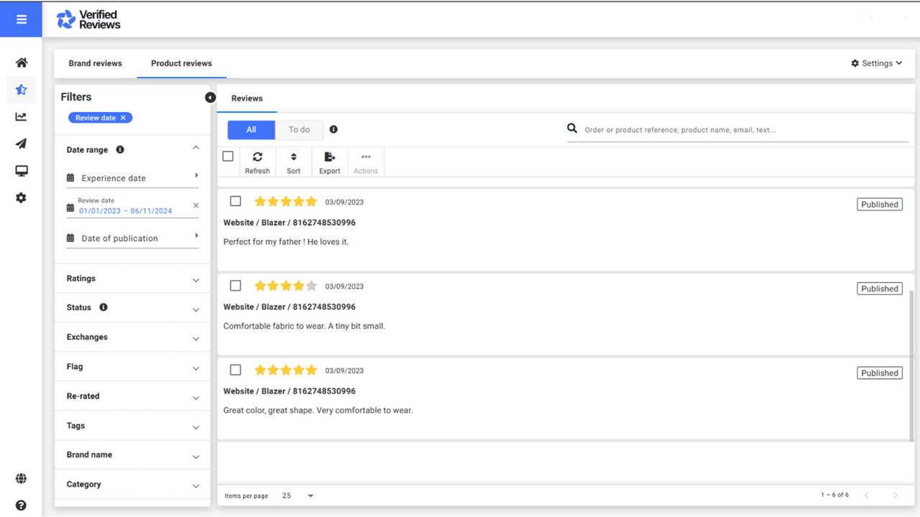This screenshot has width=920, height=517.
Task: Switch the review filter to To do
Action: pyautogui.click(x=299, y=129)
